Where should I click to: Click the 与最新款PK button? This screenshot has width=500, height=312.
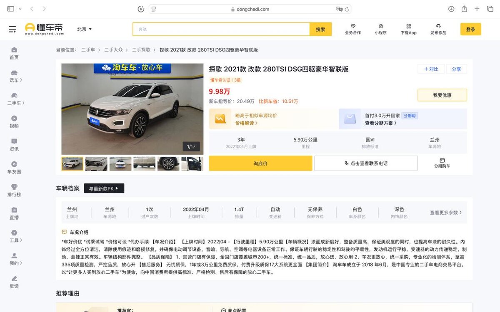[104, 188]
